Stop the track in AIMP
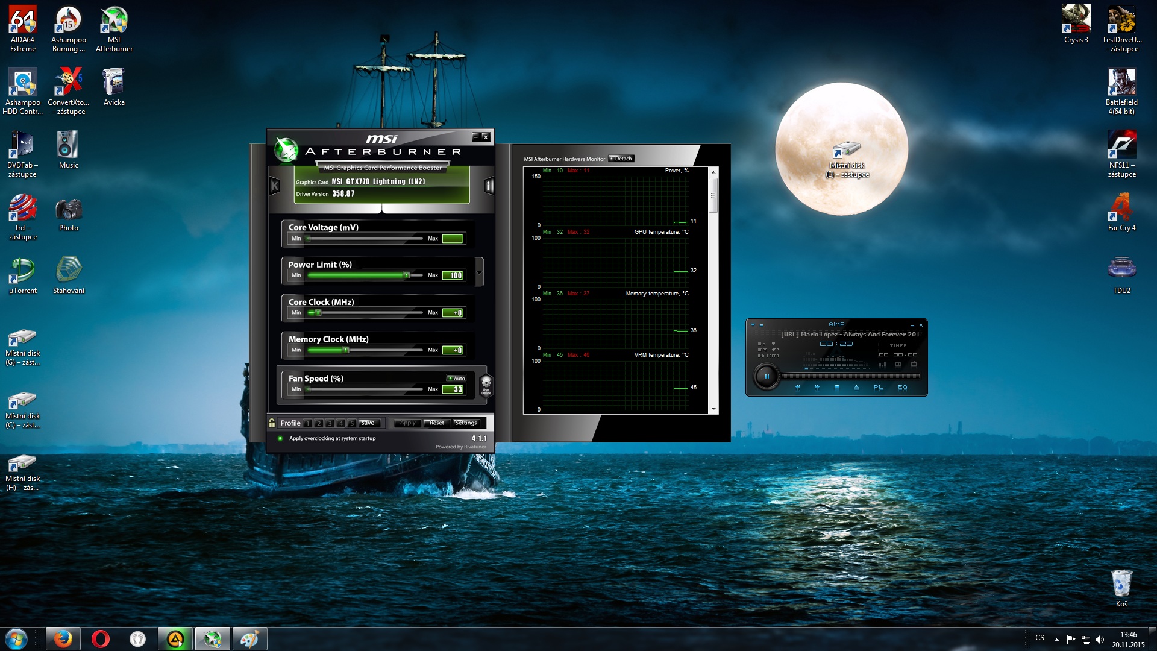Image resolution: width=1157 pixels, height=651 pixels. coord(836,388)
